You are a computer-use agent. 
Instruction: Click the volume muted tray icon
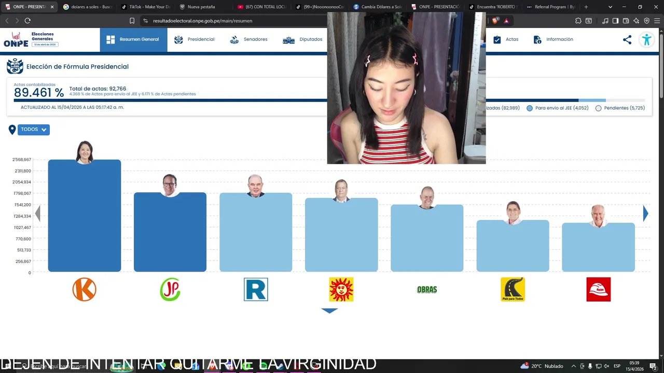[x=606, y=366]
